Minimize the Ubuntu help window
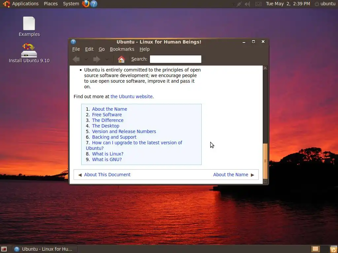The image size is (338, 253). point(244,42)
